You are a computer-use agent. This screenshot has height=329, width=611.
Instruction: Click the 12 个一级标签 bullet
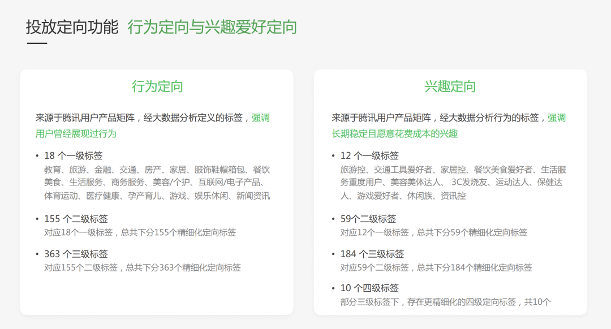[369, 156]
